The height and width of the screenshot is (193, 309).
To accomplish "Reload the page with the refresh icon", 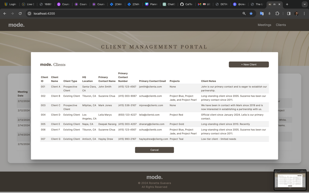I will click(x=20, y=13).
